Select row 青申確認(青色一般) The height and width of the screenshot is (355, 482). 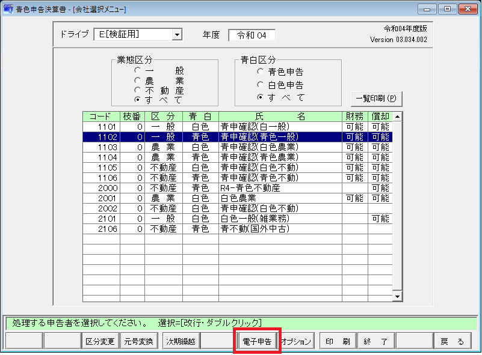pos(238,137)
